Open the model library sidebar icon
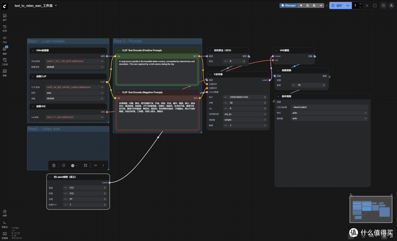Image resolution: width=397 pixels, height=241 pixels. [4, 50]
